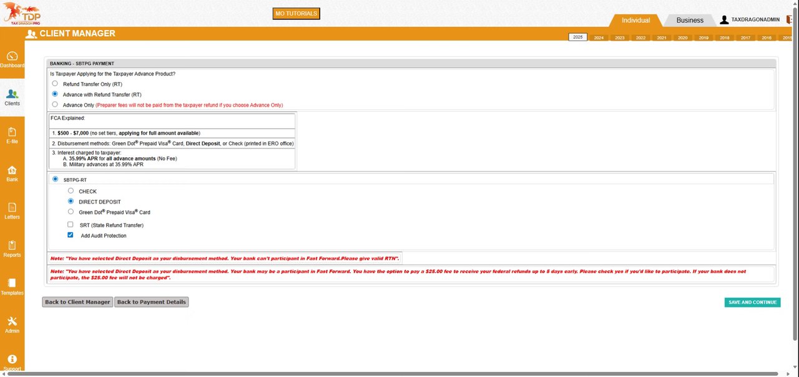The width and height of the screenshot is (799, 377).
Task: Switch to the Business tab
Action: (x=690, y=20)
